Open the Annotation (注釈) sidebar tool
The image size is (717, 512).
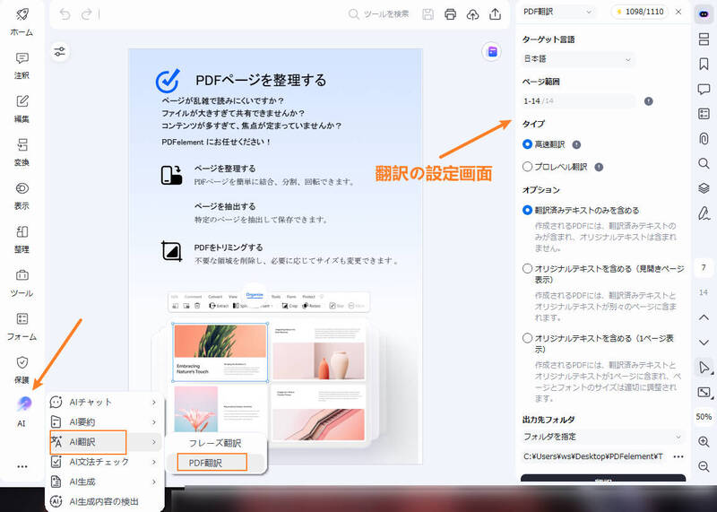[x=22, y=65]
